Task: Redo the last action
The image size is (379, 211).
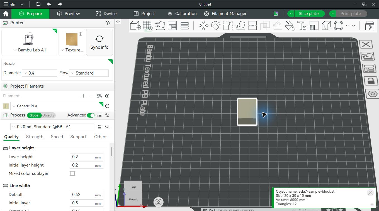Action: point(60,4)
